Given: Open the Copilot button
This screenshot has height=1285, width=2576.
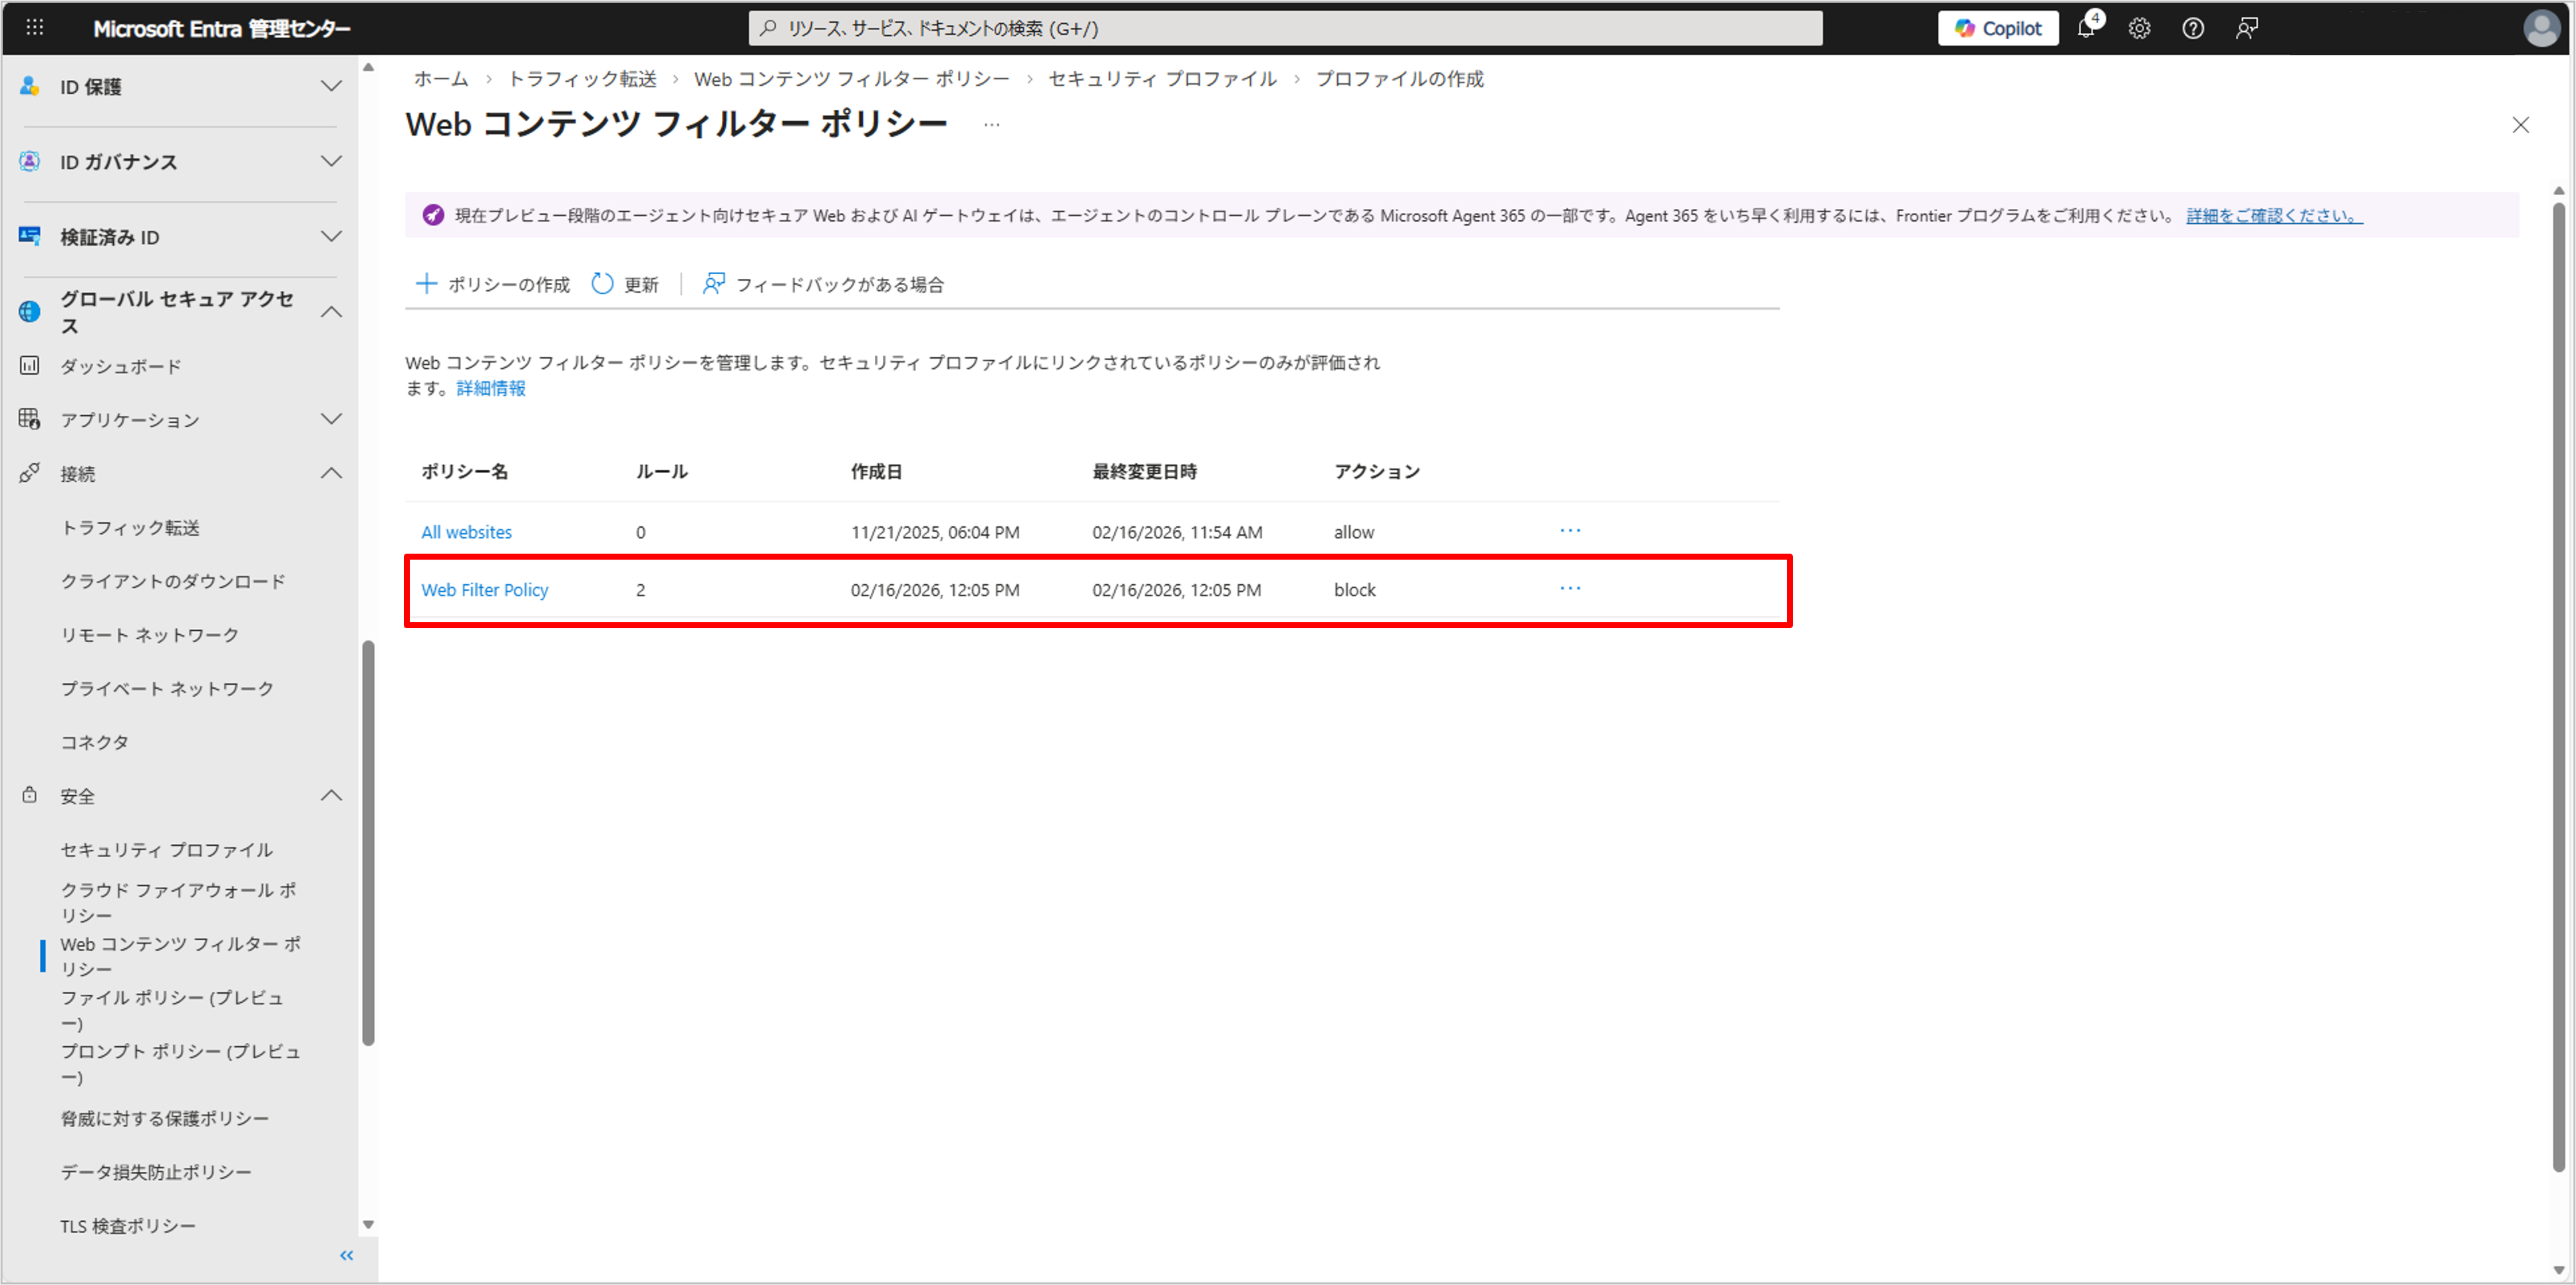Looking at the screenshot, I should pyautogui.click(x=1997, y=28).
